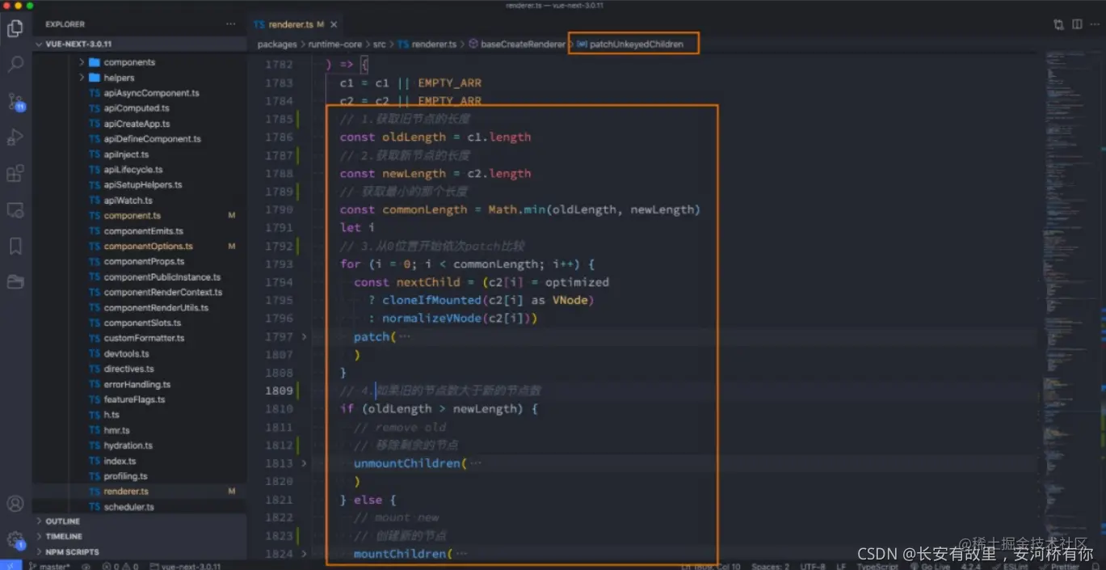Click the master branch status item
Image resolution: width=1106 pixels, height=570 pixels.
point(48,566)
